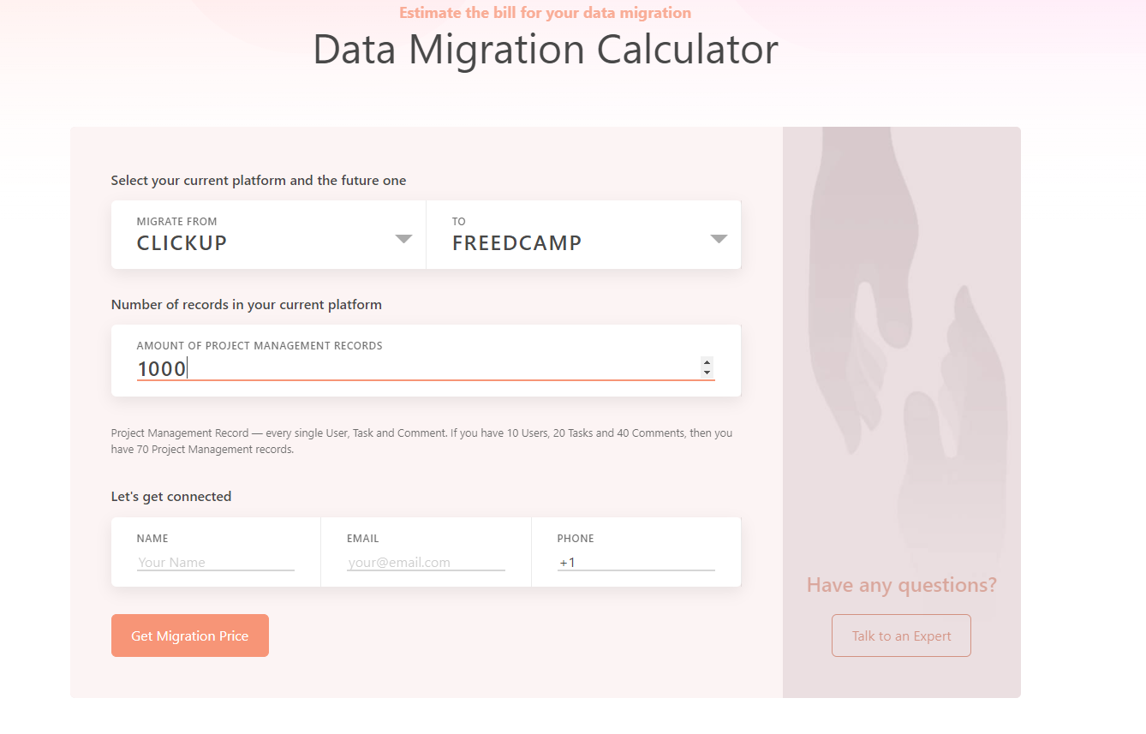
Task: Click the "Estimate the bill" subtitle text
Action: pos(545,13)
